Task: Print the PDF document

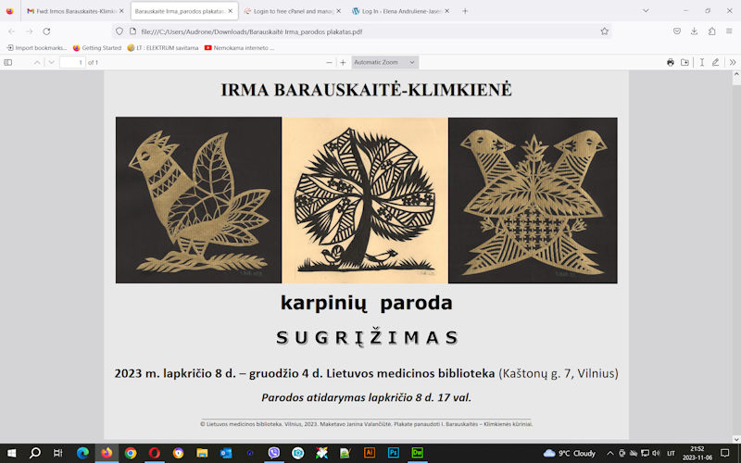Action: 670,62
